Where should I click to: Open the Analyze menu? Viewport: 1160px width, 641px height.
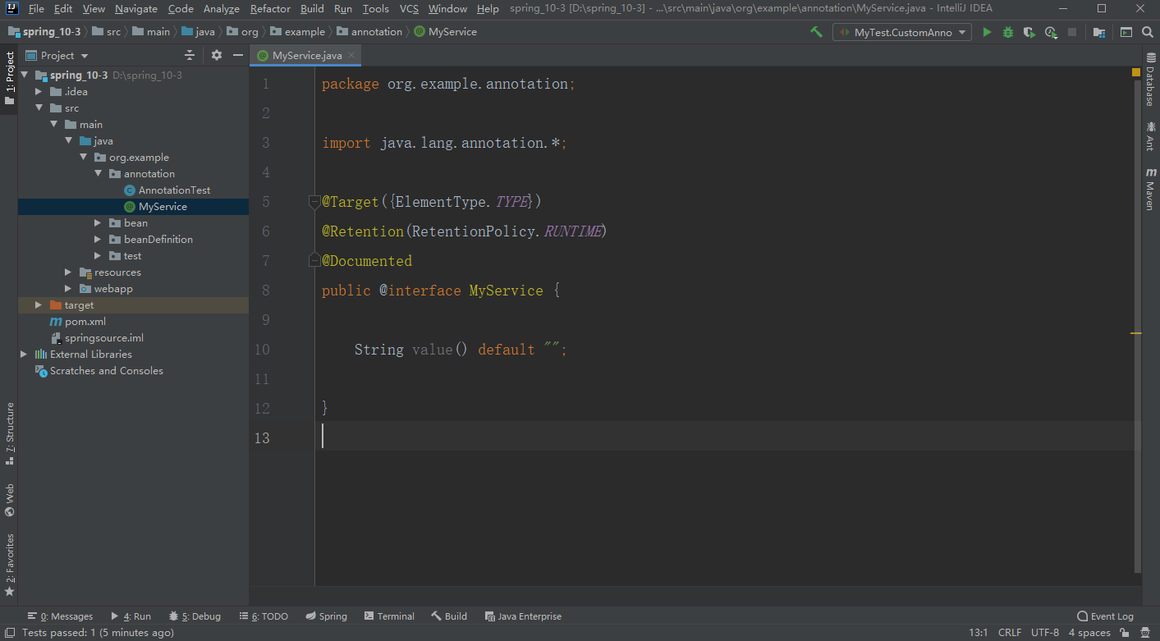pos(221,9)
